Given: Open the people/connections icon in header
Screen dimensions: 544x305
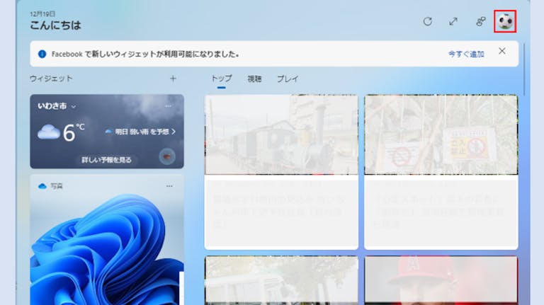Looking at the screenshot, I should (480, 21).
